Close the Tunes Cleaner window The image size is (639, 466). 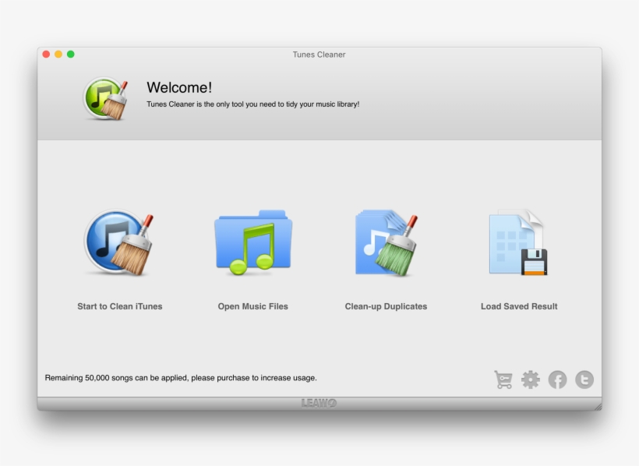point(46,55)
